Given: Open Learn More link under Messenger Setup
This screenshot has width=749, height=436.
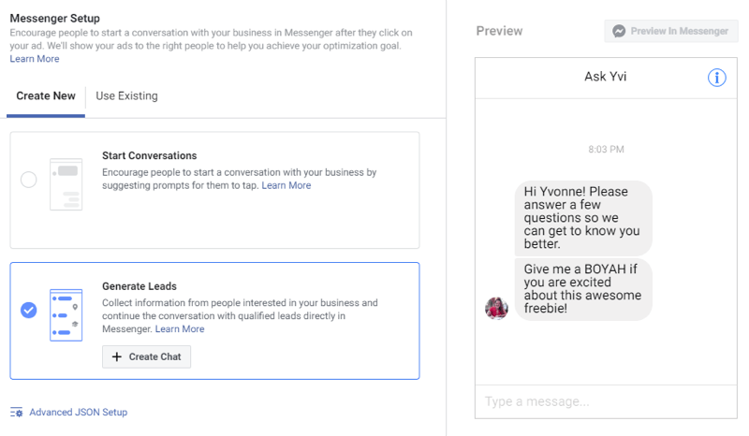Looking at the screenshot, I should (x=35, y=59).
